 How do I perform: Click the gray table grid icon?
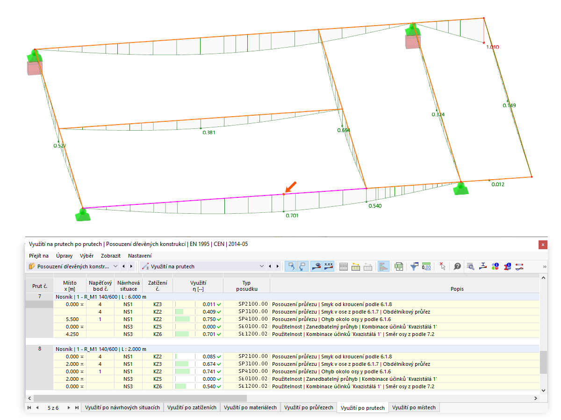point(344,266)
